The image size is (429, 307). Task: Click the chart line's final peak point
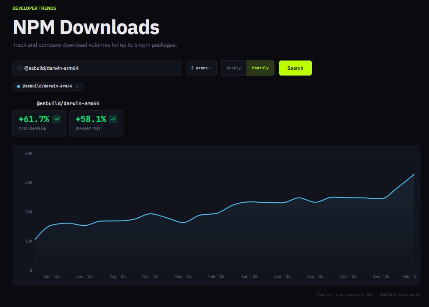click(414, 174)
